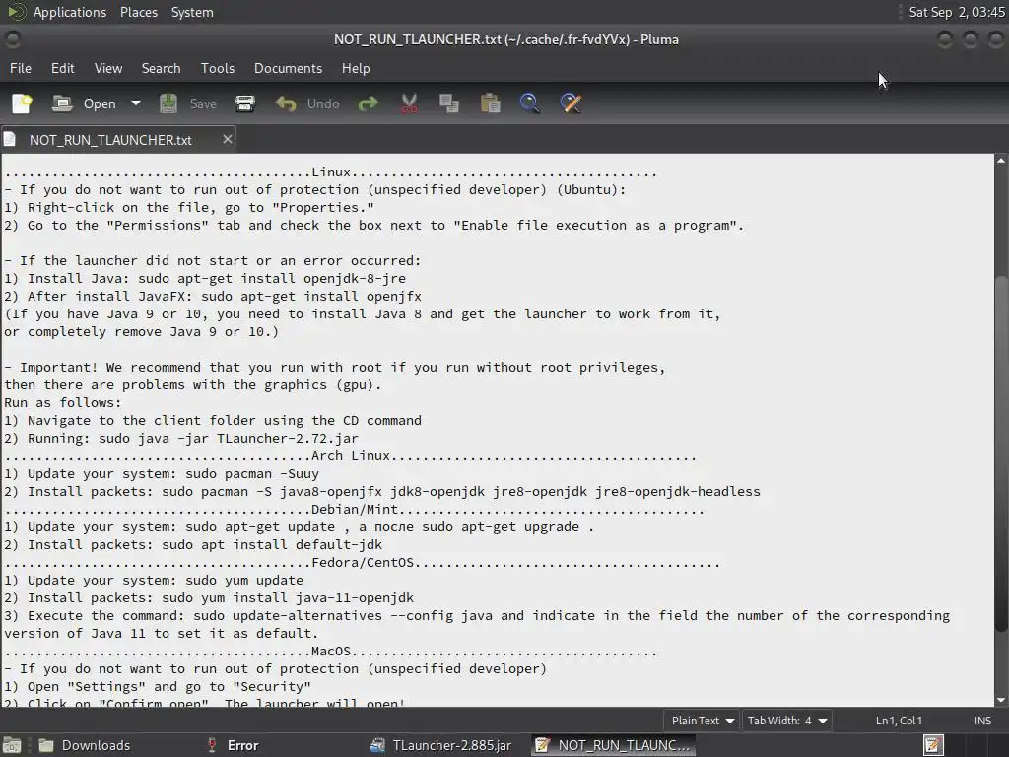Open the File menu

click(21, 68)
